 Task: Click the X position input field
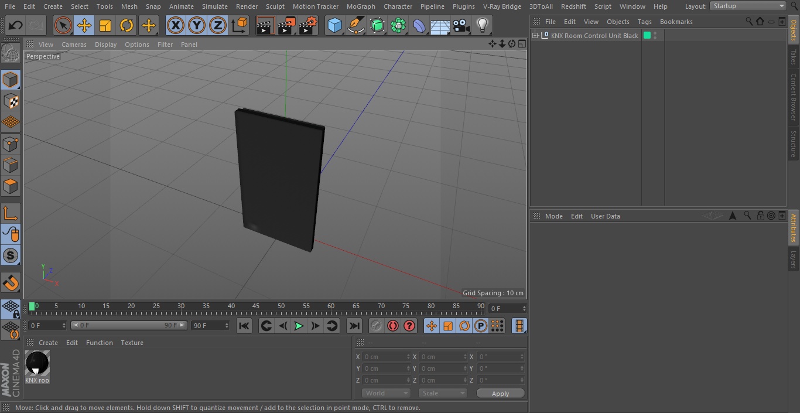point(387,357)
